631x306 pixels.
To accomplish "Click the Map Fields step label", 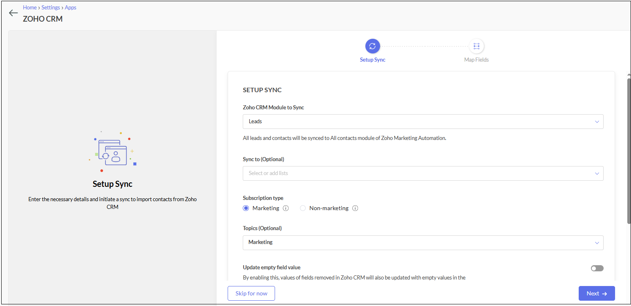I will tap(476, 60).
